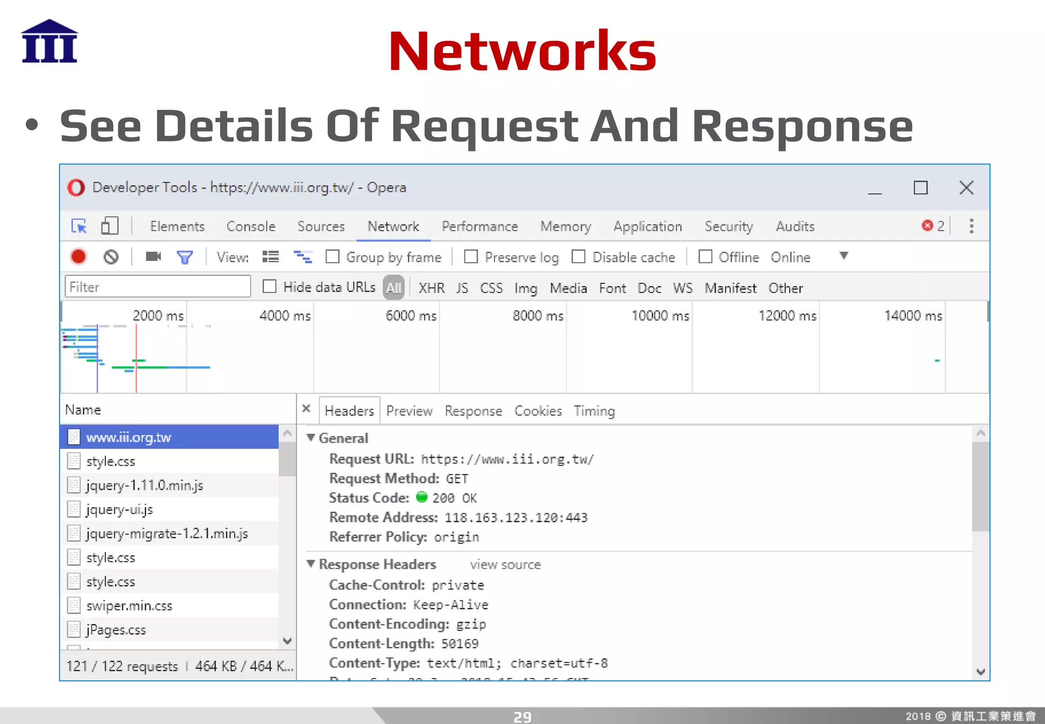
Task: Select jquery-ui.js in the request list
Action: click(119, 510)
